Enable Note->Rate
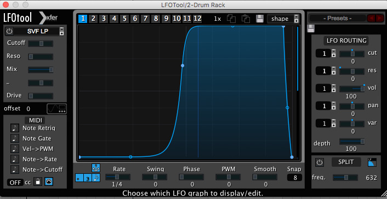 [x=15, y=159]
